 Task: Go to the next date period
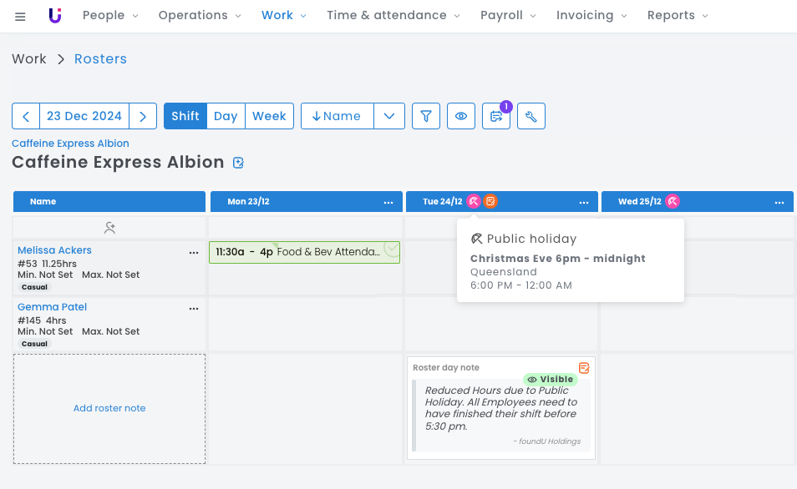click(144, 116)
